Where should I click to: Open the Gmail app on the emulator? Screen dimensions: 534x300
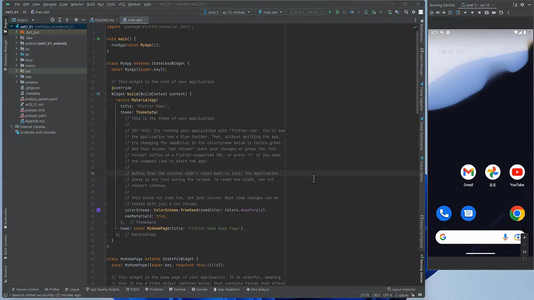point(468,172)
